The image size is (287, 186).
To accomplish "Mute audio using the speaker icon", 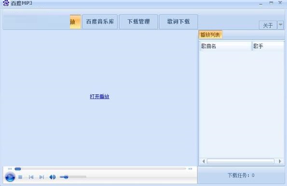I will [x=53, y=177].
